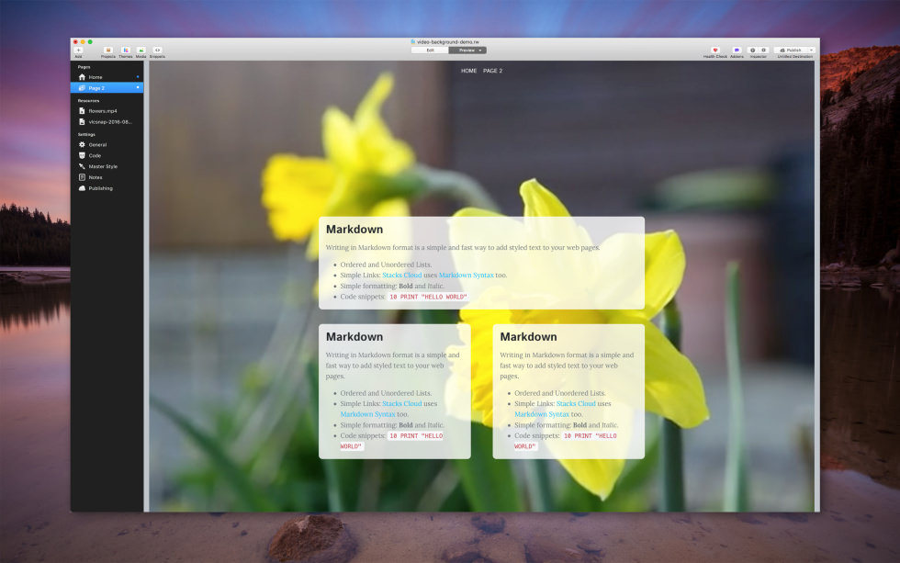900x563 pixels.
Task: Click the changed-status dot beside Home
Action: click(x=138, y=76)
